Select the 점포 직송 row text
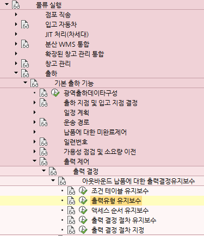Image resolution: width=204 pixels, height=236 pixels. tap(58, 15)
